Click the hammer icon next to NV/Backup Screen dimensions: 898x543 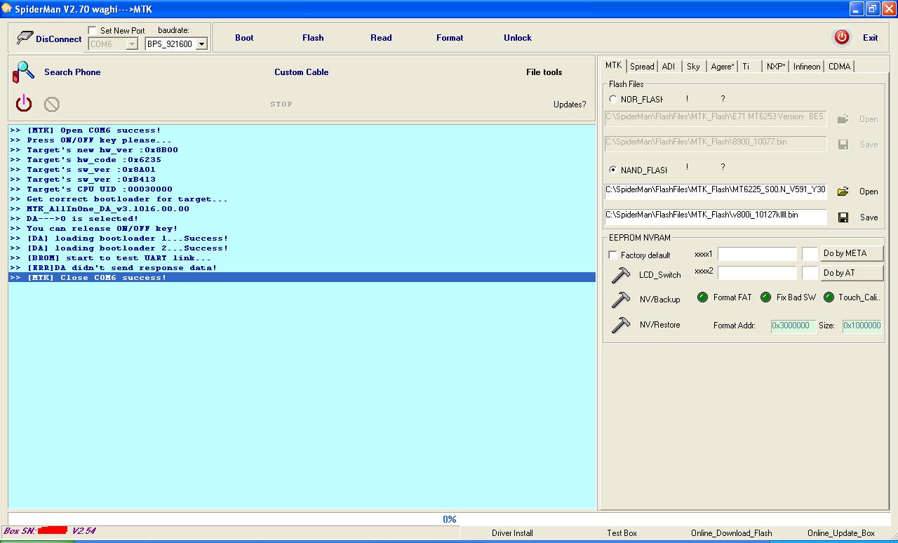pyautogui.click(x=621, y=300)
